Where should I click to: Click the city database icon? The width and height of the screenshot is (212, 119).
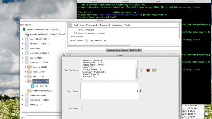tap(27, 44)
